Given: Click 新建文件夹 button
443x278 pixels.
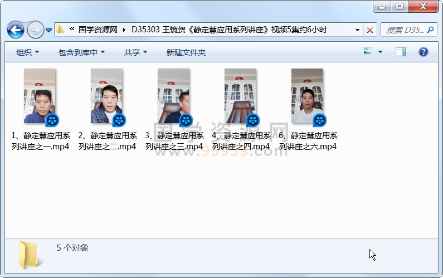Looking at the screenshot, I should tap(186, 52).
